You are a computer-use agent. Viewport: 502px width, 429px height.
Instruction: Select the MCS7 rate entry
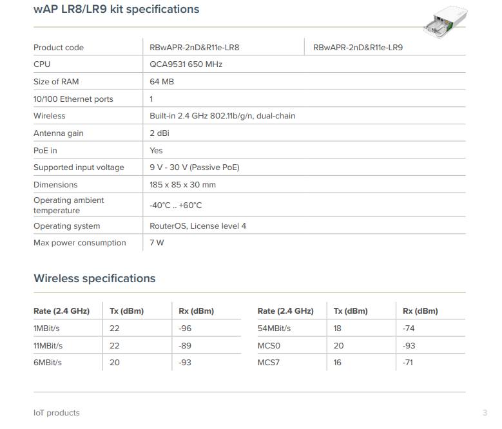pos(268,363)
